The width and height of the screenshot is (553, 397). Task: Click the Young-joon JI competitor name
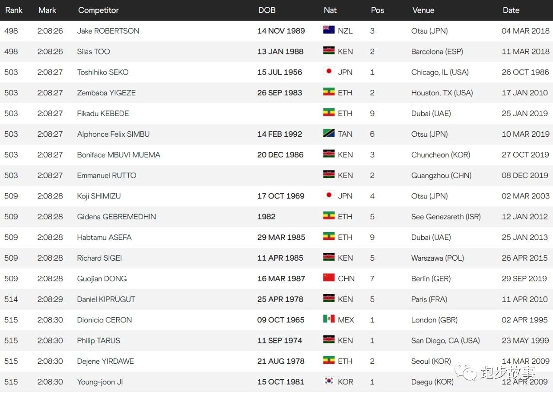pyautogui.click(x=100, y=382)
